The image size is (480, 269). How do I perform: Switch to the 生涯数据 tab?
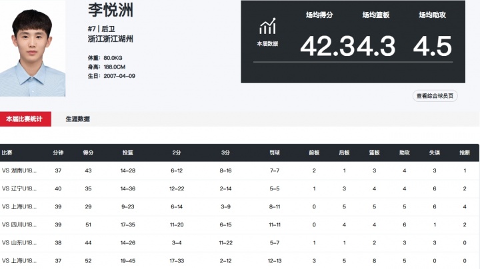(x=78, y=119)
